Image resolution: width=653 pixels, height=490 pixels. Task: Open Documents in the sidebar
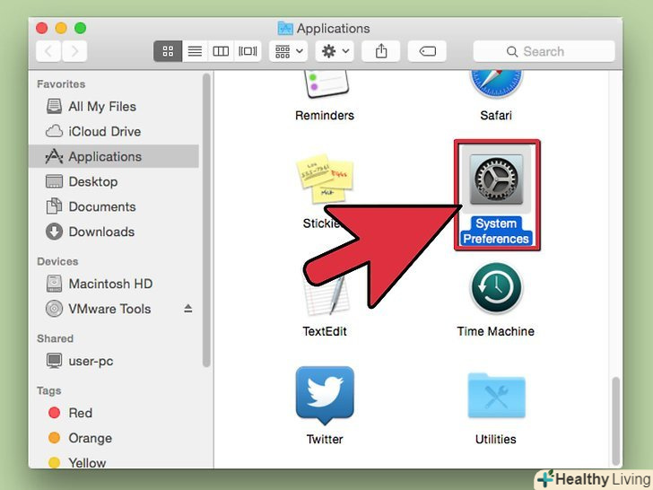(114, 206)
